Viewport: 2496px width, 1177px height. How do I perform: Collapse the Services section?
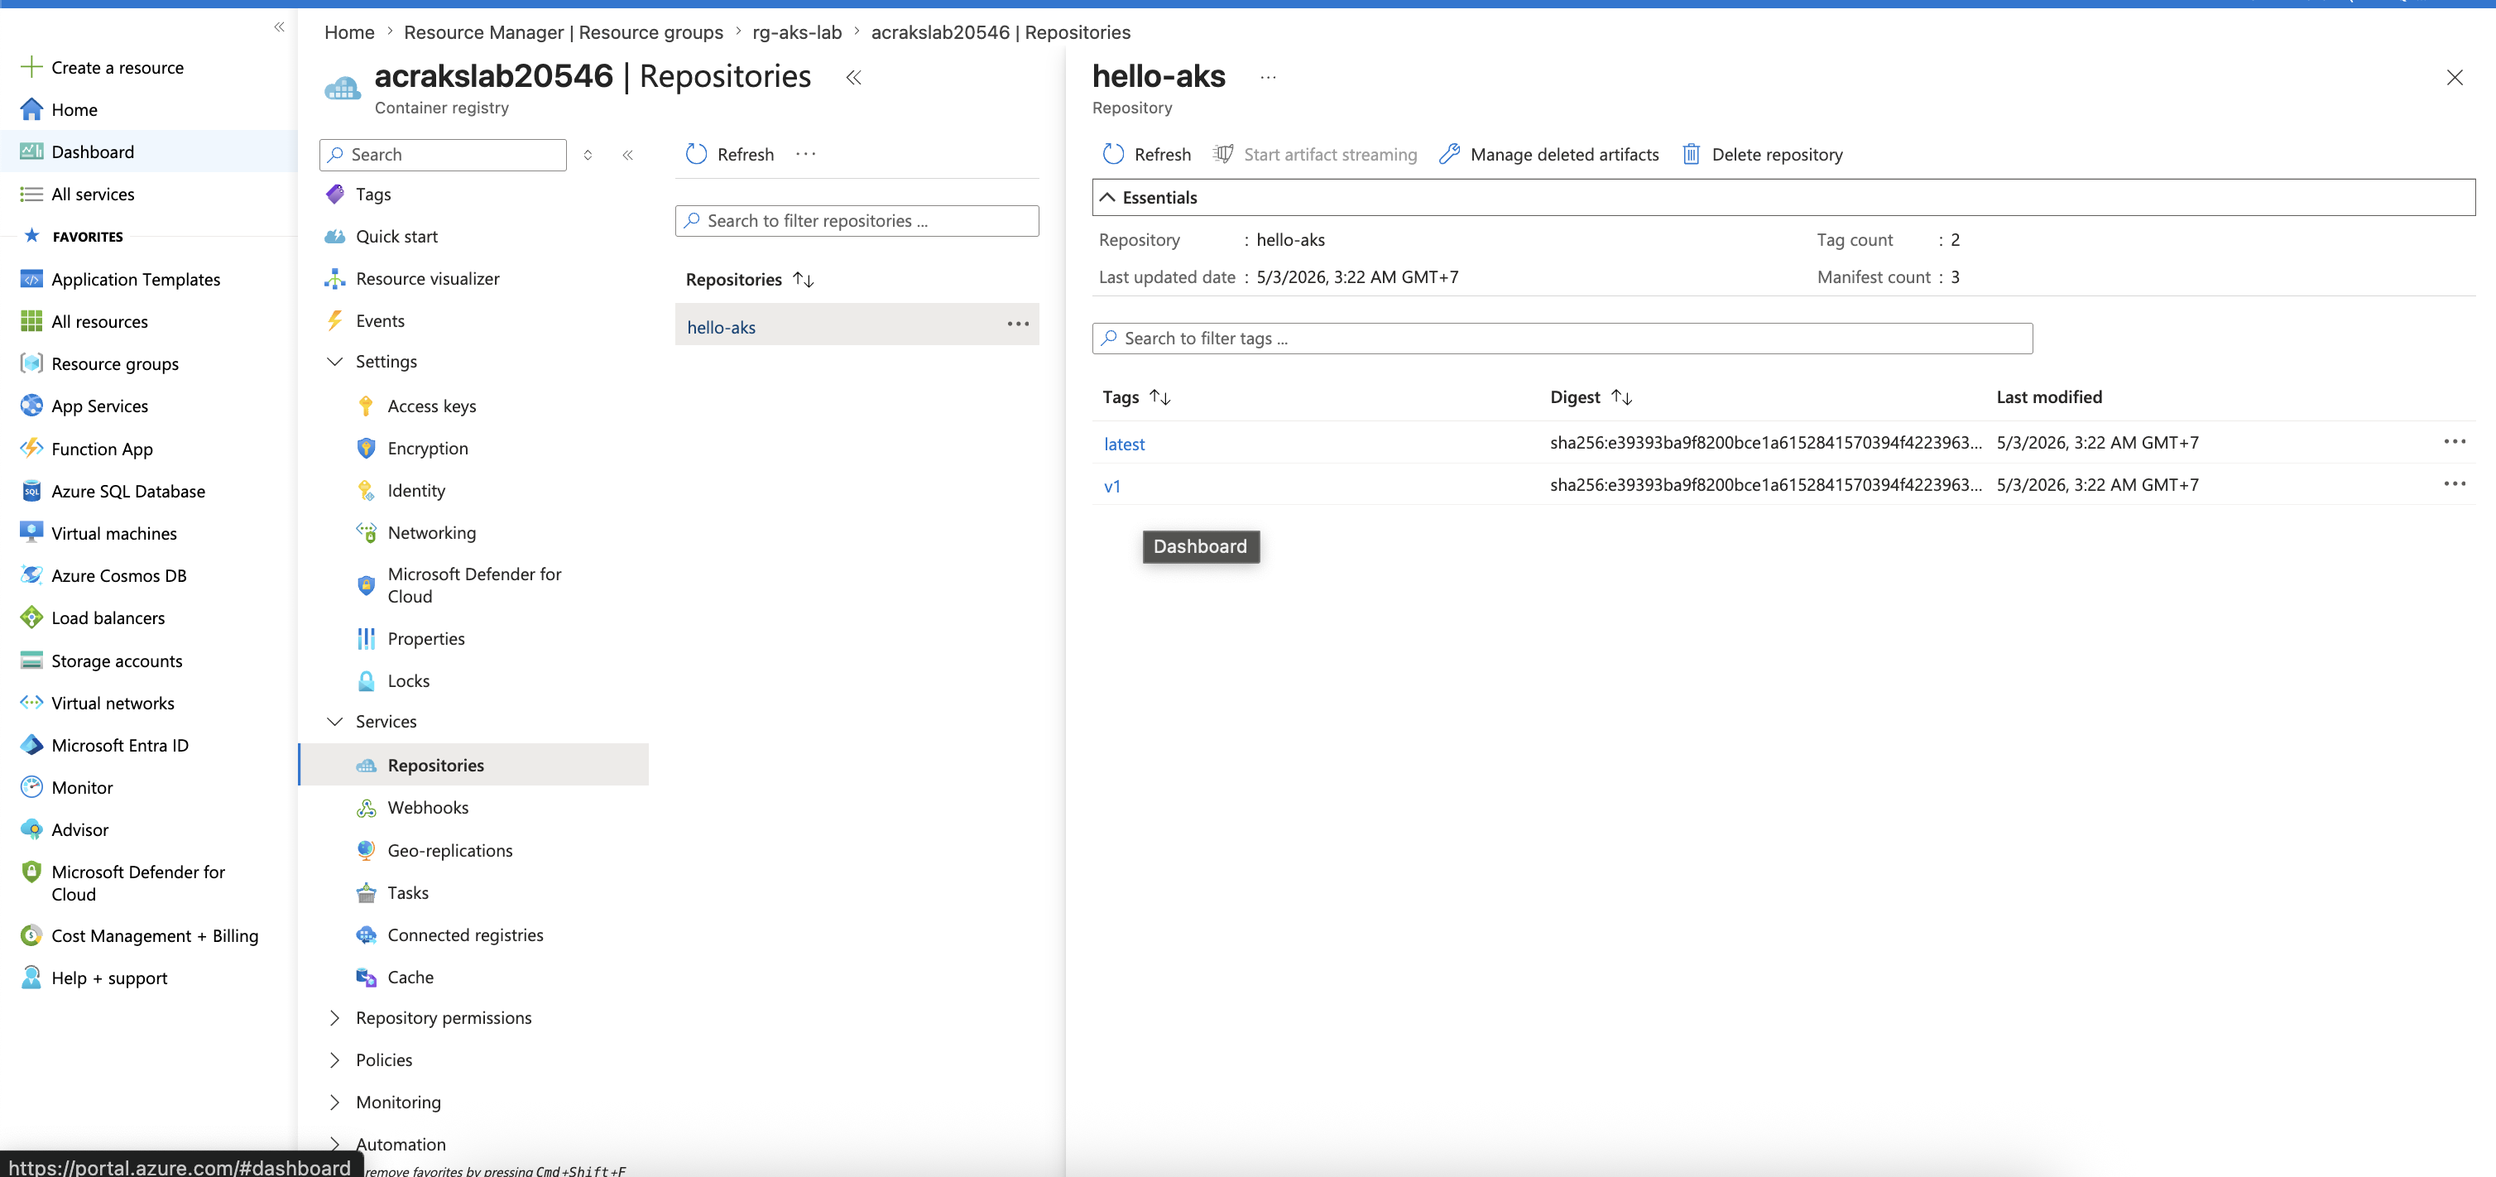click(x=335, y=721)
